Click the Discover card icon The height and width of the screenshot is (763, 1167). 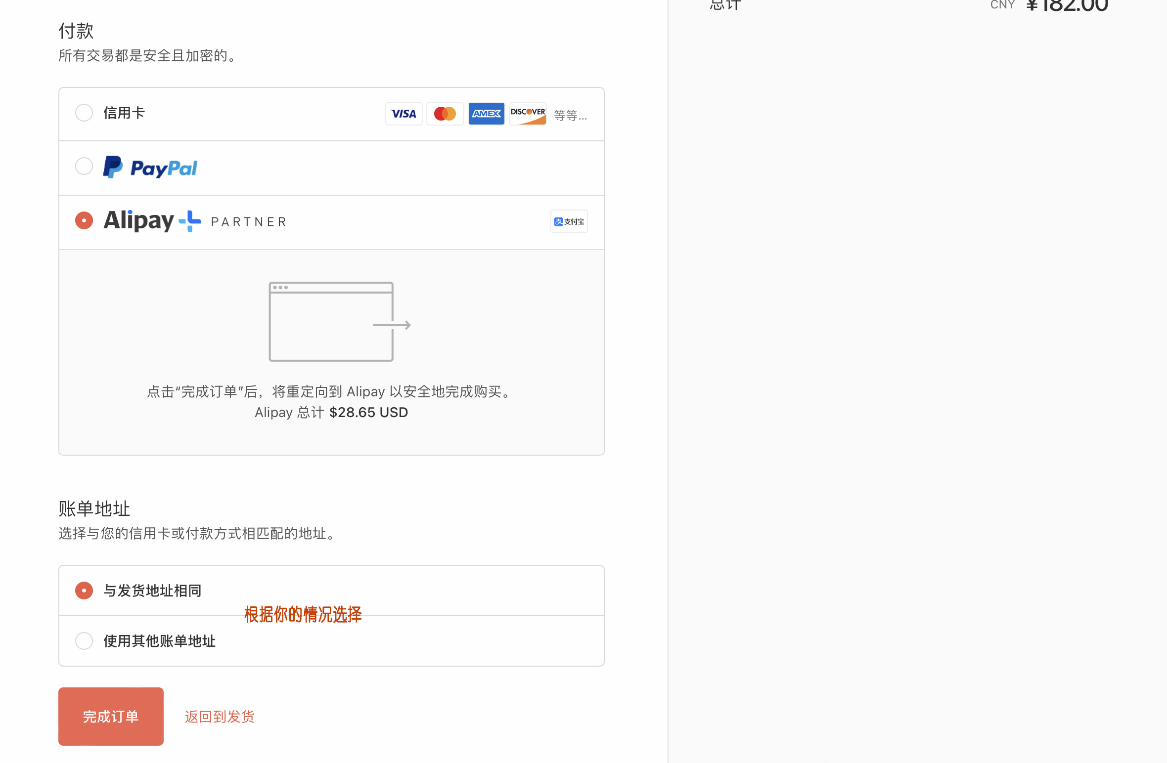coord(528,114)
